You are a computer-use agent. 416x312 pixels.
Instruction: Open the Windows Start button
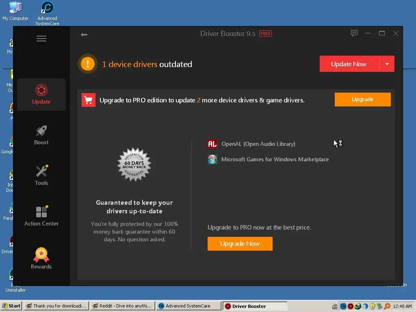pos(11,306)
